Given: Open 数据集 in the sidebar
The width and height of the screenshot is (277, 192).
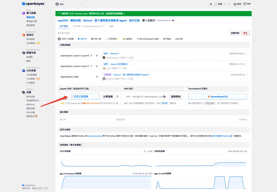Looking at the screenshot, I should (x=29, y=57).
